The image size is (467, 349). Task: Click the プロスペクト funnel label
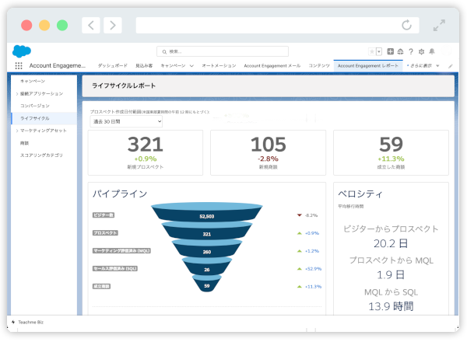coord(105,233)
